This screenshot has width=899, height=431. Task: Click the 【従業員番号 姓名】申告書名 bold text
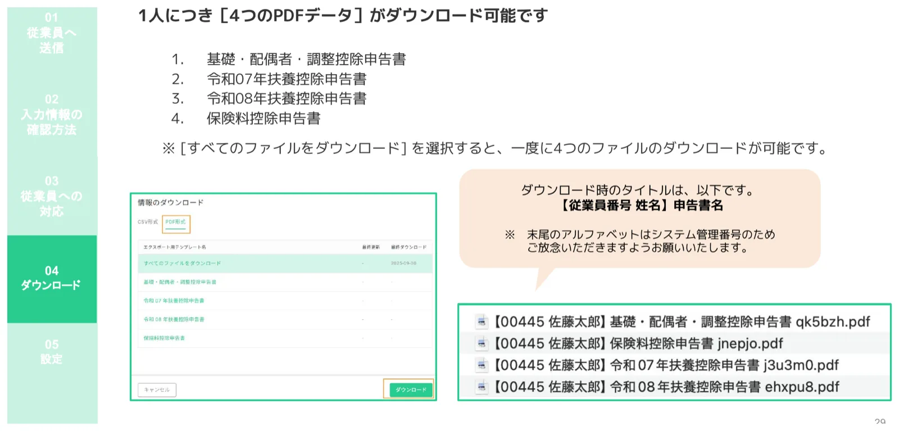[x=641, y=206]
